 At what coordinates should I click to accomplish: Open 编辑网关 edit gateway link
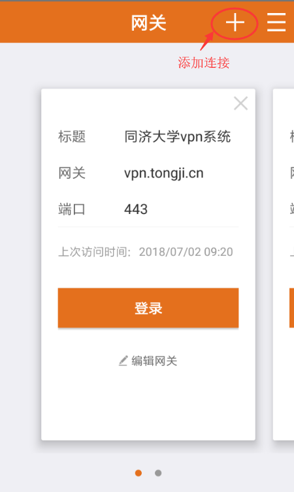pyautogui.click(x=148, y=361)
